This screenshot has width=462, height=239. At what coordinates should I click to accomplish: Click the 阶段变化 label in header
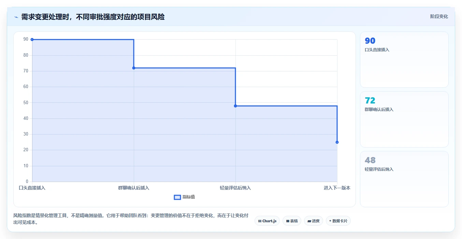[439, 16]
